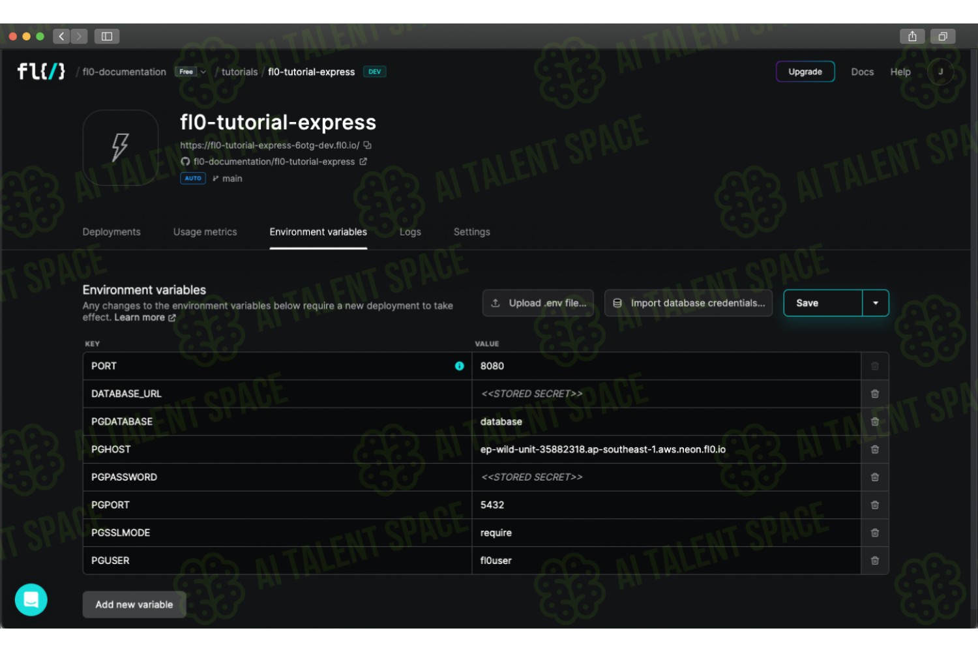Viewport: 978px width, 652px height.
Task: Copy the app URL with copy icon
Action: coord(367,145)
